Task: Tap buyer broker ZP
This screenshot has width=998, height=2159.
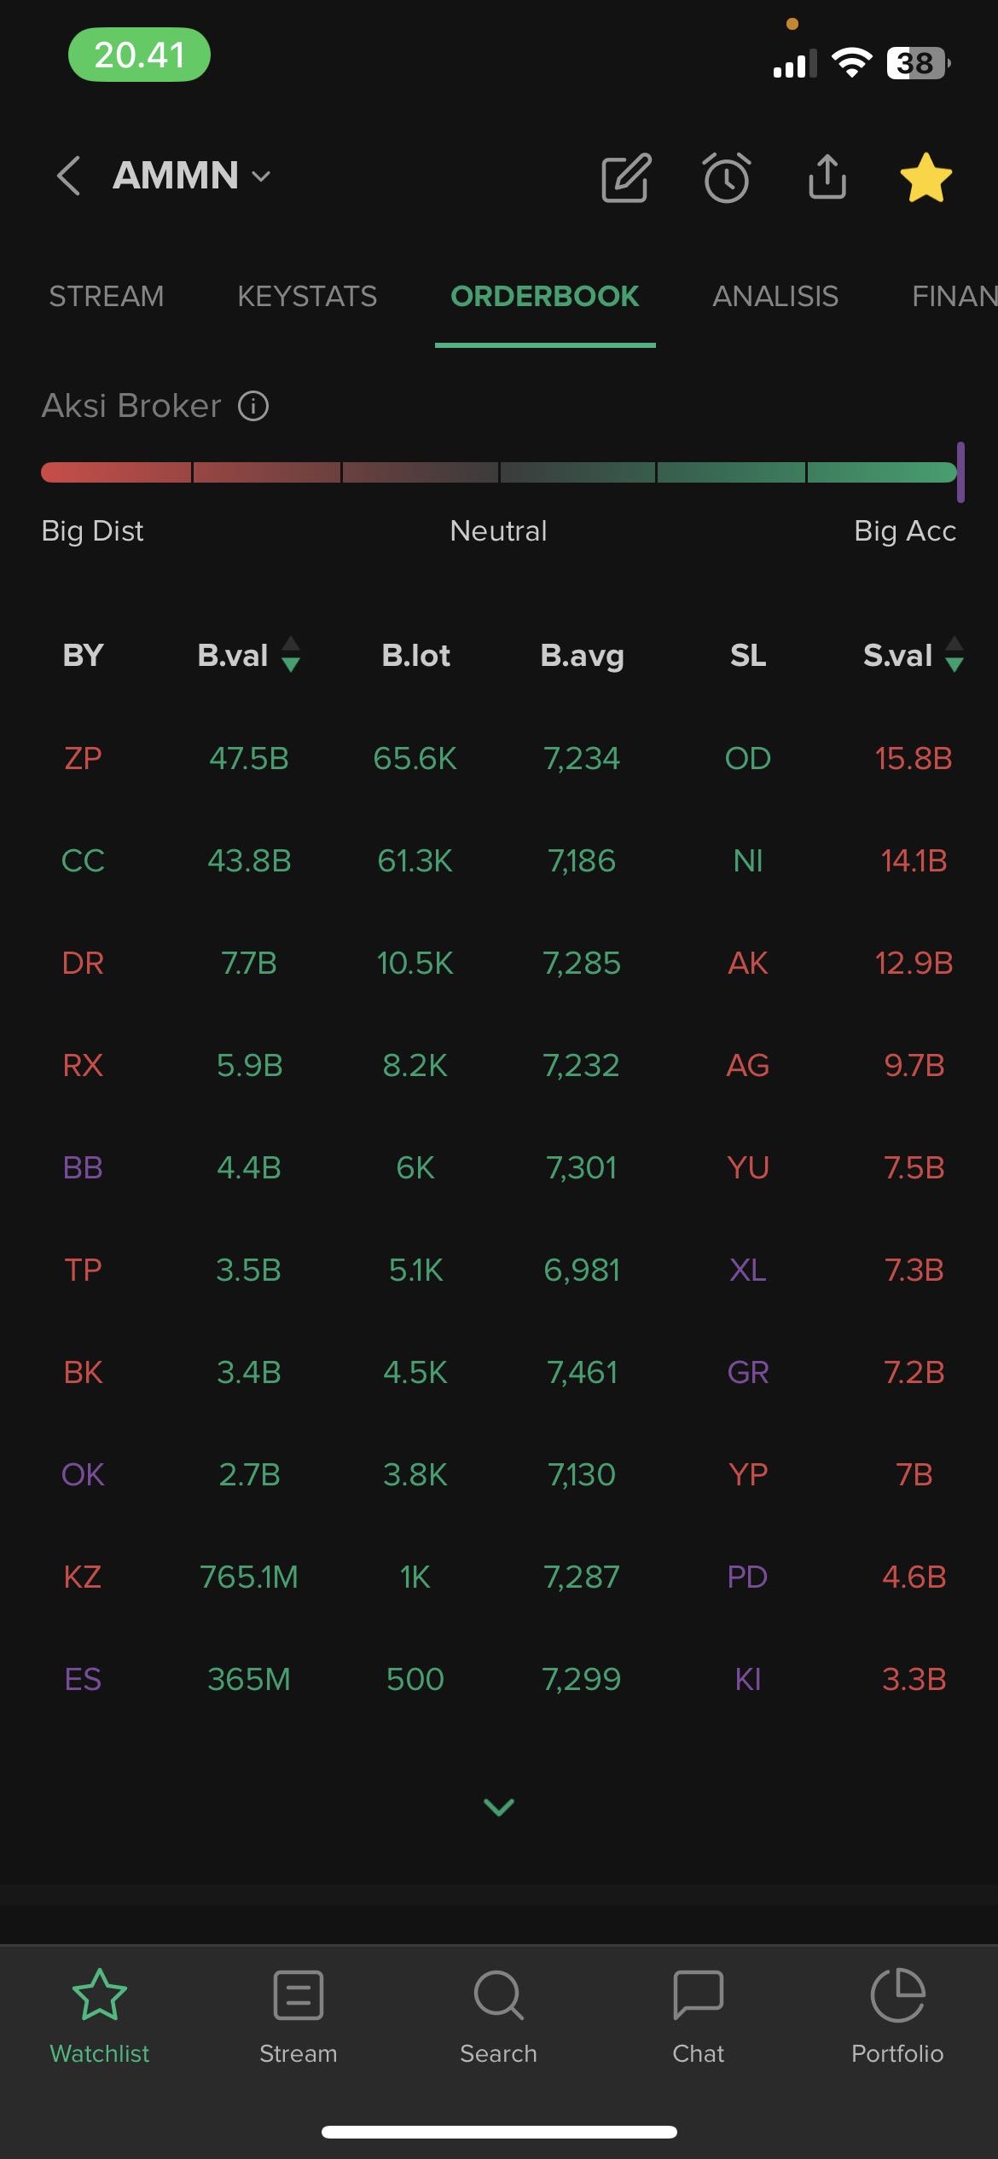Action: click(x=83, y=758)
